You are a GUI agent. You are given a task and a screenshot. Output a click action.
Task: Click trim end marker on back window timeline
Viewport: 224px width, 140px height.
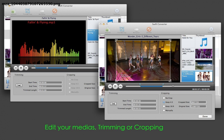pos(68,66)
